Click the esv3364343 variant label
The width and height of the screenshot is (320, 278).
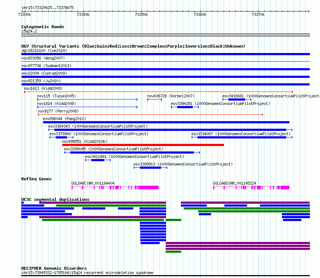pos(98,126)
